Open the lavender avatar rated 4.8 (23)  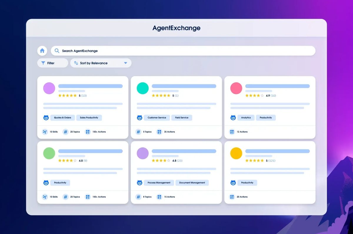(x=143, y=153)
